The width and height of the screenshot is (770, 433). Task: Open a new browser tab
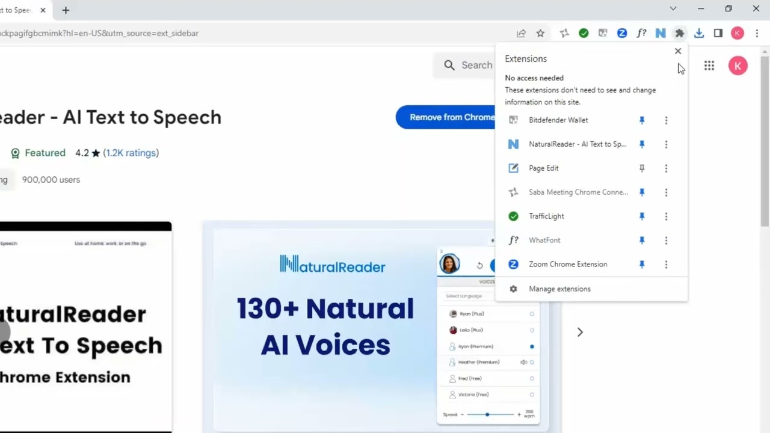[66, 10]
